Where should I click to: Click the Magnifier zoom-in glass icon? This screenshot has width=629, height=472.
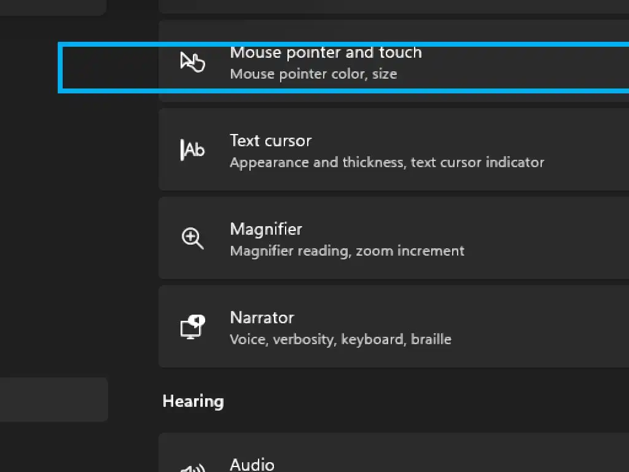pyautogui.click(x=192, y=238)
